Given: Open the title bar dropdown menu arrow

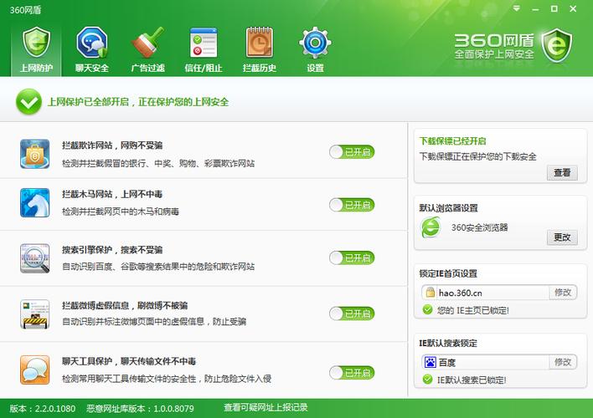Looking at the screenshot, I should click(x=517, y=8).
